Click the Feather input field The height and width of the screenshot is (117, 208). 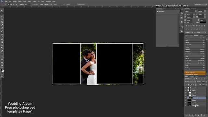27,5
